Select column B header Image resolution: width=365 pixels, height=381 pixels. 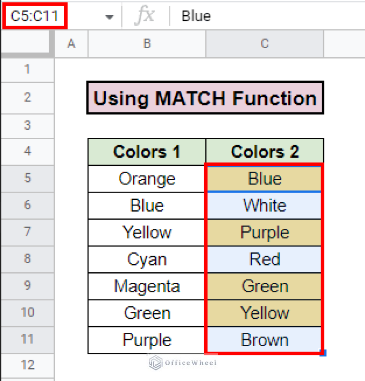pos(147,44)
